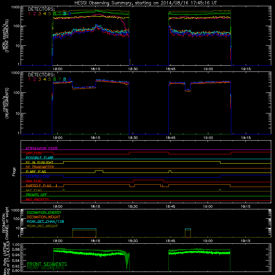
Task: Click '19:00' tick under the decimation plot
Action: pyautogui.click(x=208, y=241)
